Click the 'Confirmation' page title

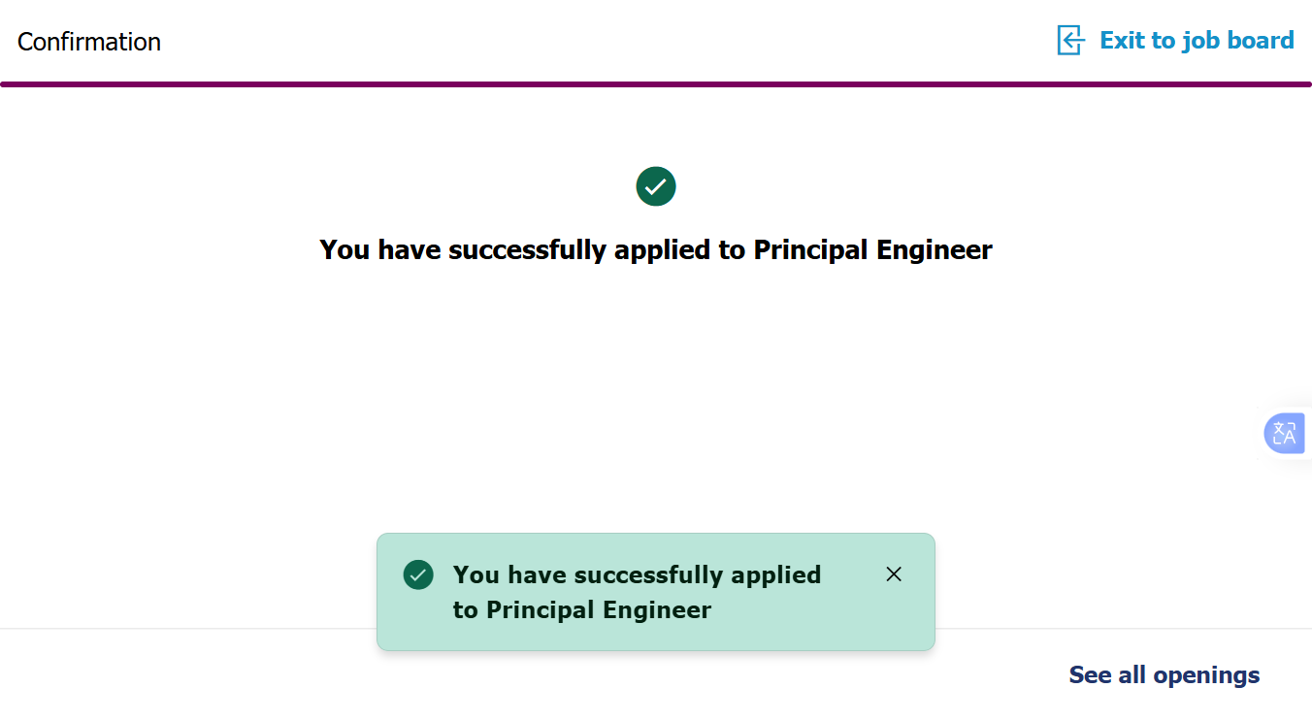point(89,42)
